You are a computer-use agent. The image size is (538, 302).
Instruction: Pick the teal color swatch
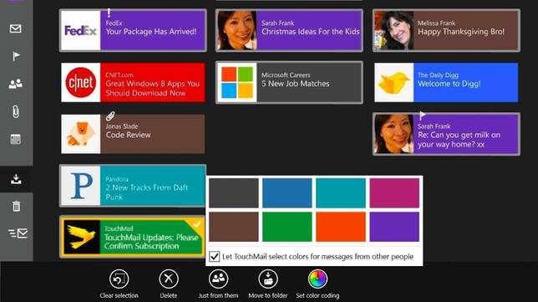coord(341,193)
